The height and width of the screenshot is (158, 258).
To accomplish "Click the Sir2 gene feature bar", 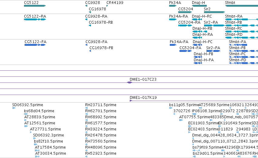I will pos(214,12).
